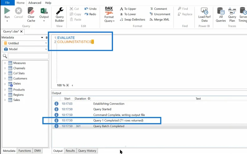This screenshot has width=247, height=154.
Task: Switch to the Advanced ribbon tab
Action: point(35,3)
